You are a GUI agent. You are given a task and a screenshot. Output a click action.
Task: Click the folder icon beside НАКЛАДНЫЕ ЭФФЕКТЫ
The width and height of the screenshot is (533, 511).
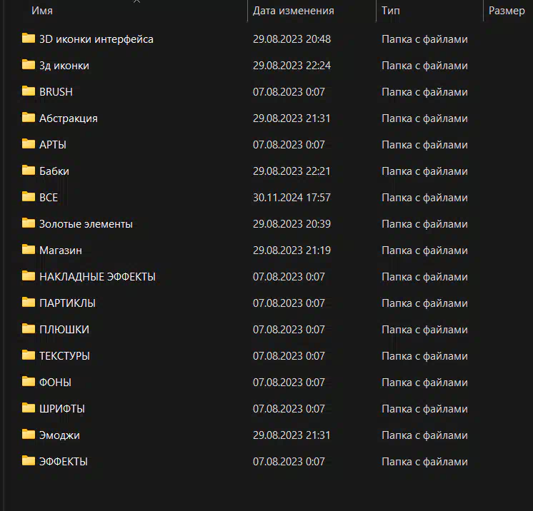(29, 275)
